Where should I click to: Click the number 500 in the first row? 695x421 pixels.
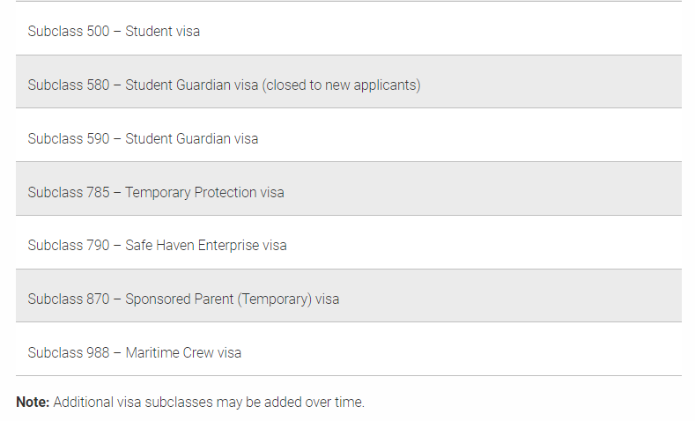(98, 32)
